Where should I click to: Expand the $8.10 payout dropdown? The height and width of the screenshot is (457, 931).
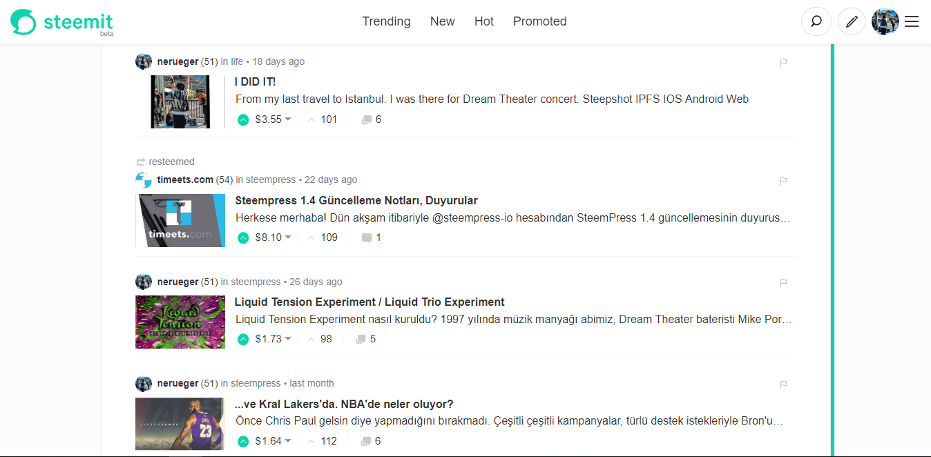[273, 237]
